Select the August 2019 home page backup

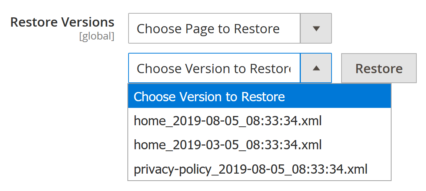[227, 121]
